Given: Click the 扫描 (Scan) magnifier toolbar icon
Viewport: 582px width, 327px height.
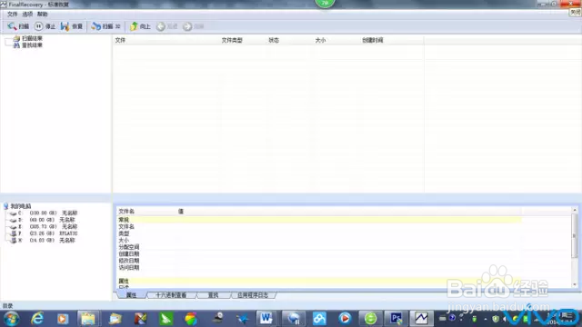Looking at the screenshot, I should click(12, 26).
